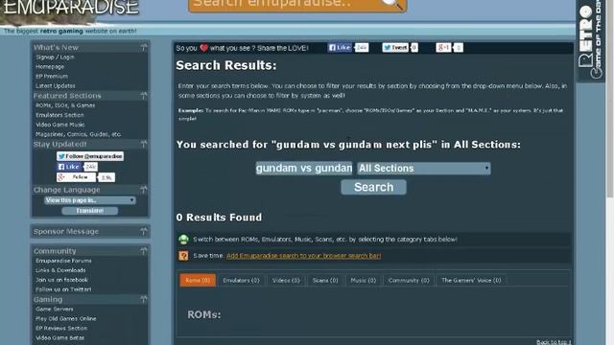Select the Roms (0) tab
Viewport: 614px width, 345px height.
point(198,280)
